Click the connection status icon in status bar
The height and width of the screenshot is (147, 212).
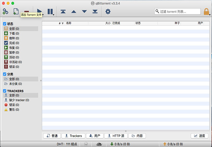coord(86,144)
